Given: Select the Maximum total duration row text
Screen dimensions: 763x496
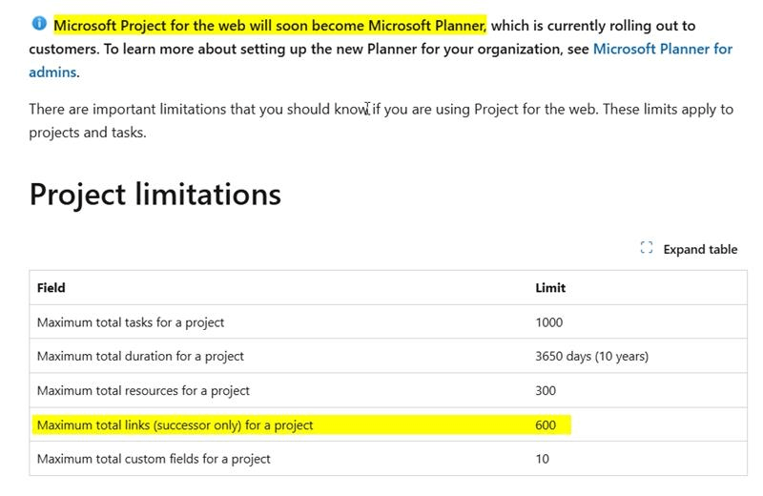Looking at the screenshot, I should tap(140, 357).
